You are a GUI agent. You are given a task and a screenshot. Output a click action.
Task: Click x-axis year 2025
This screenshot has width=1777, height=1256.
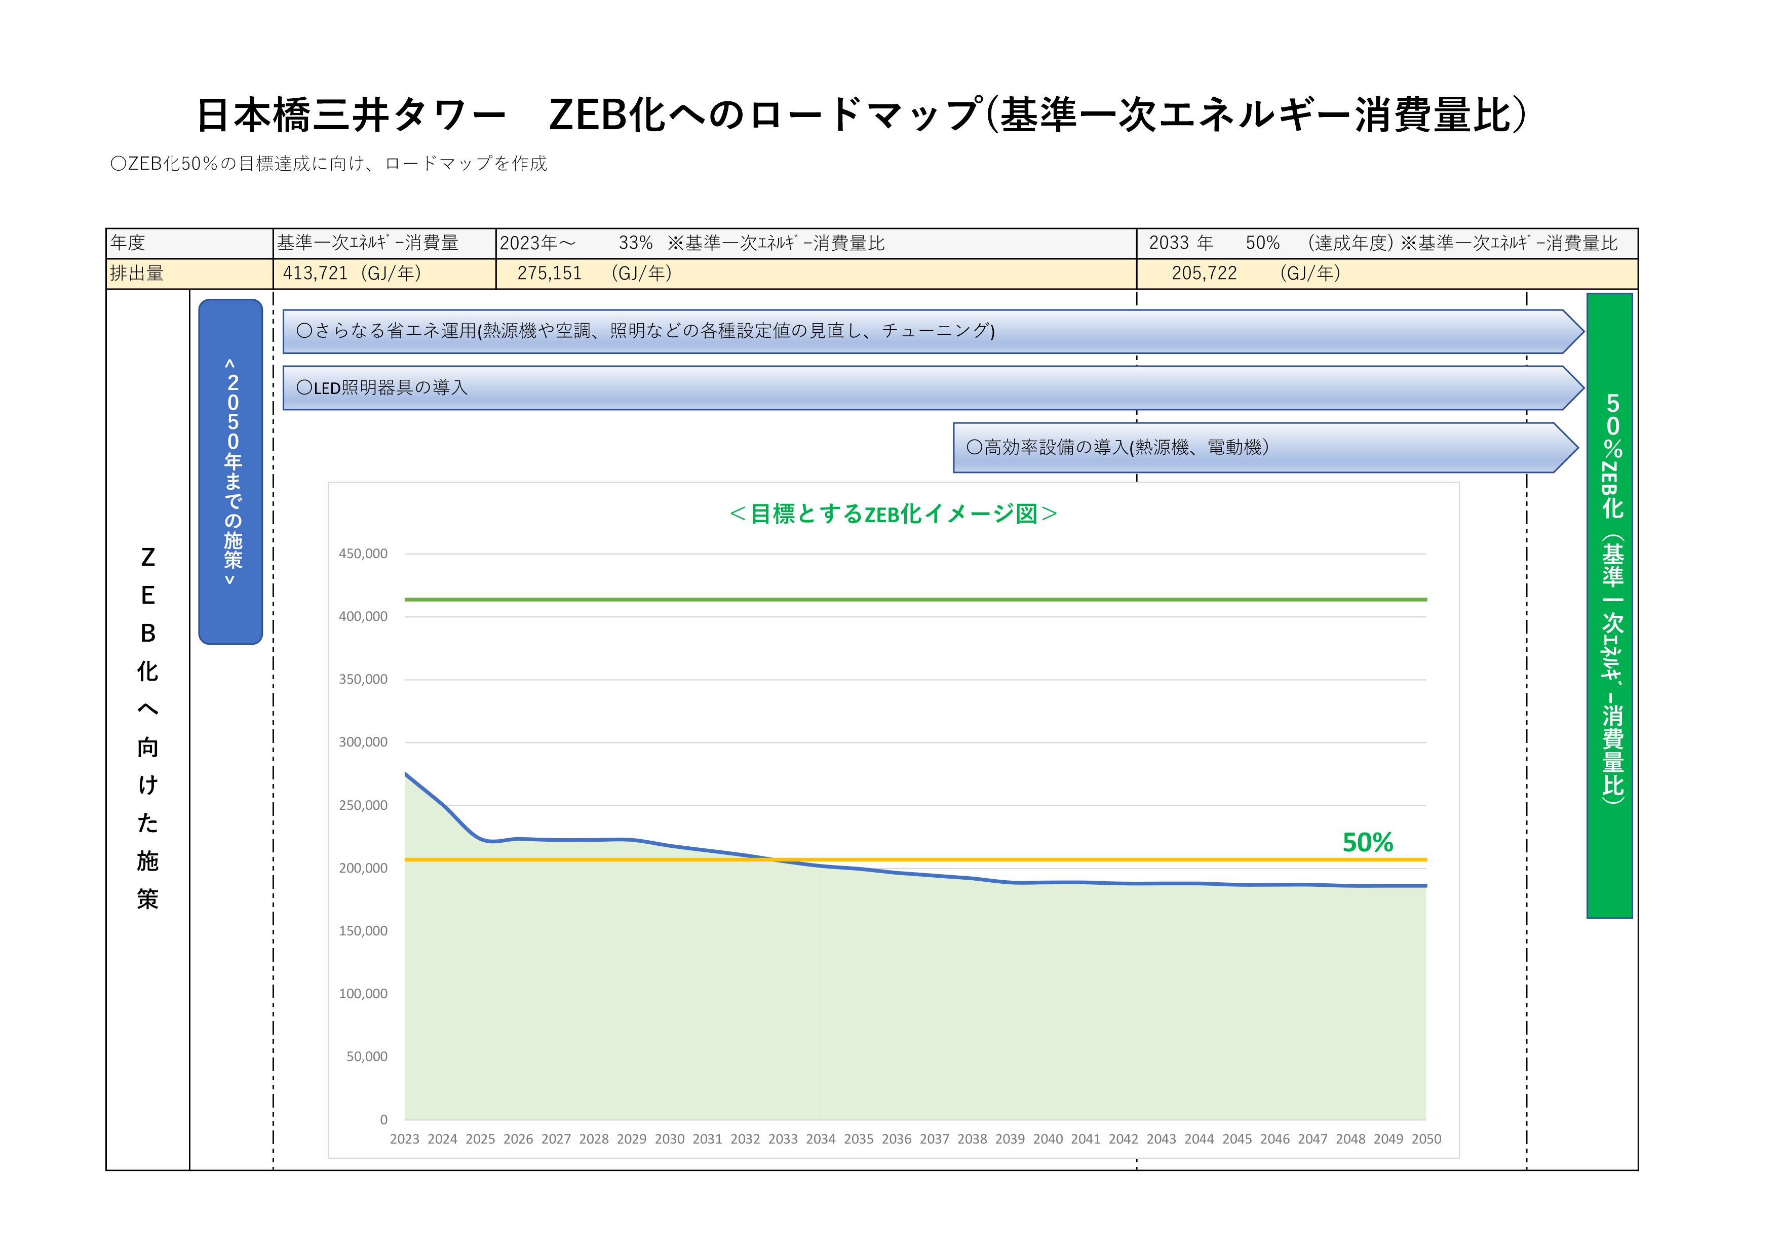(x=481, y=1139)
